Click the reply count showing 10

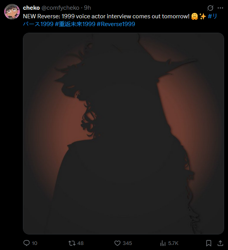pyautogui.click(x=35, y=243)
